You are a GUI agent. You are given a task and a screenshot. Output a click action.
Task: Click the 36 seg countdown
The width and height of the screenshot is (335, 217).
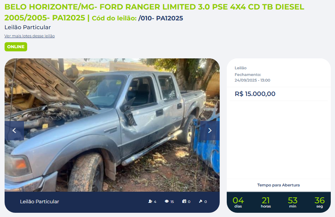click(x=319, y=202)
